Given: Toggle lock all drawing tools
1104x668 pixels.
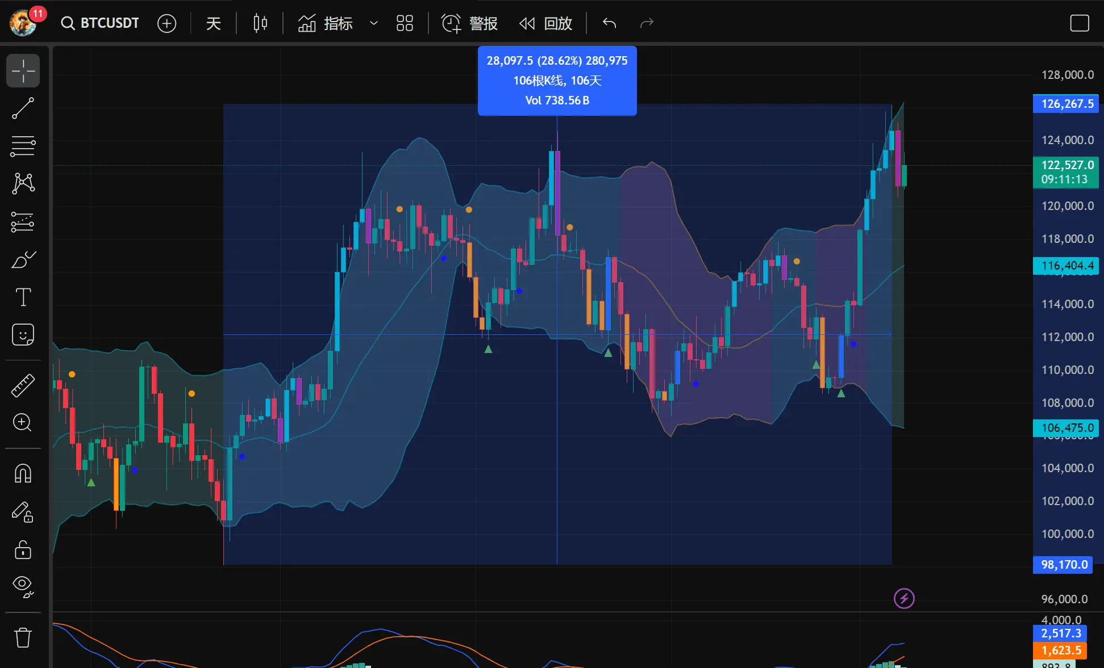Looking at the screenshot, I should pyautogui.click(x=23, y=549).
